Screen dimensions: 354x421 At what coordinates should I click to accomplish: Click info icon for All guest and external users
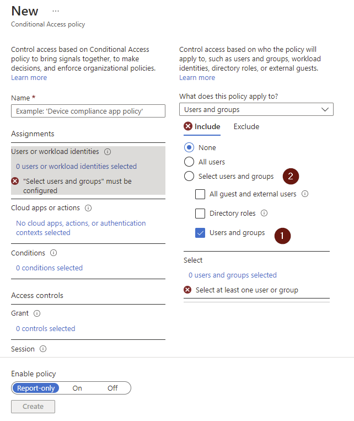[x=305, y=194]
